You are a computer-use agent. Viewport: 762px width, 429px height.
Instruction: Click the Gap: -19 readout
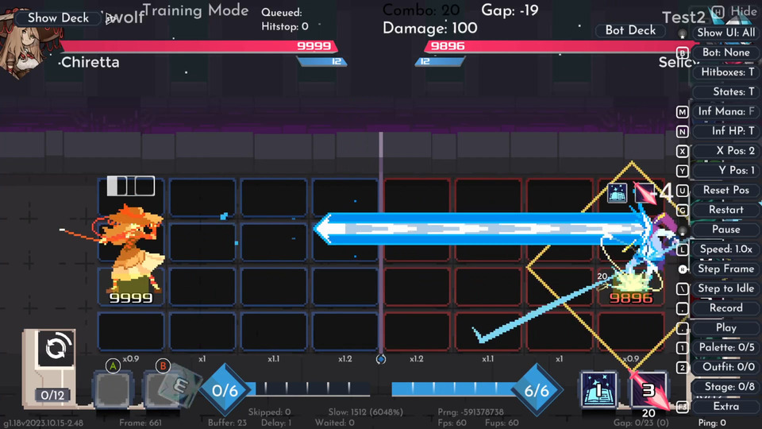click(510, 10)
